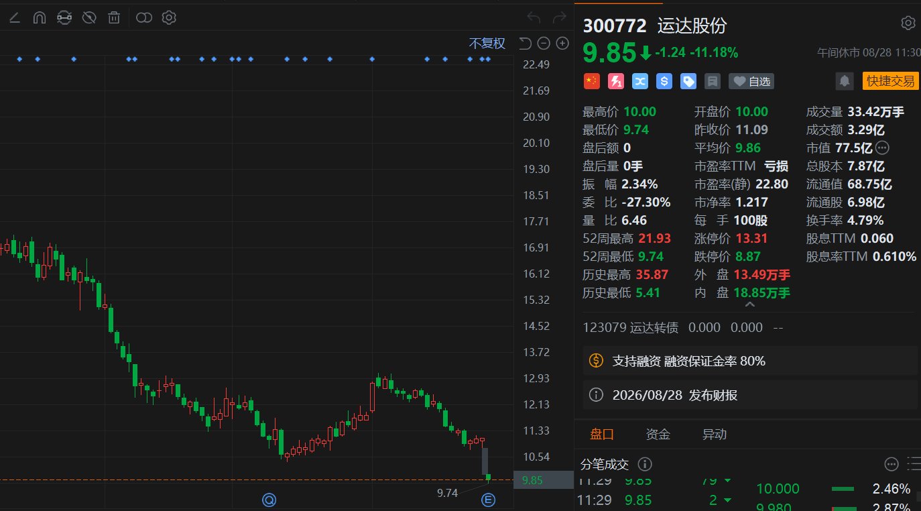
Task: Click the 委比 value -27.30%
Action: (x=646, y=202)
